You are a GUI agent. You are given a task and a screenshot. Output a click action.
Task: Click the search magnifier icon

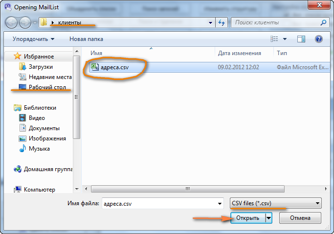click(323, 22)
